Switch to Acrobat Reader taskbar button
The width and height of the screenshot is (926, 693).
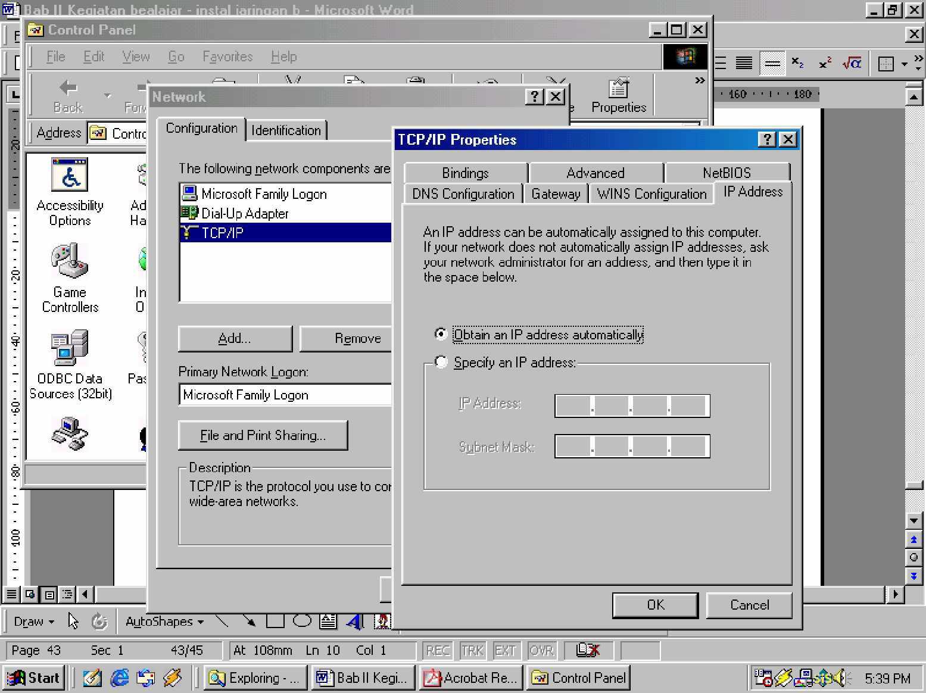coord(470,678)
